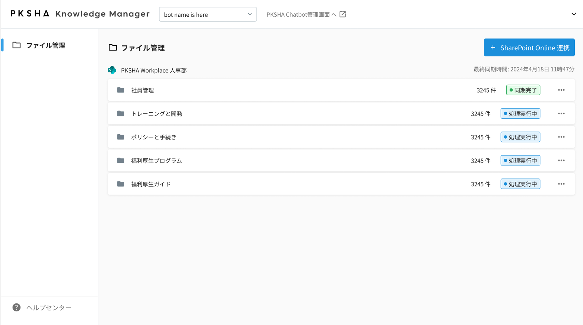This screenshot has height=325, width=583.
Task: Click the external link icon beside Chatbot管理画面へ
Action: 343,14
